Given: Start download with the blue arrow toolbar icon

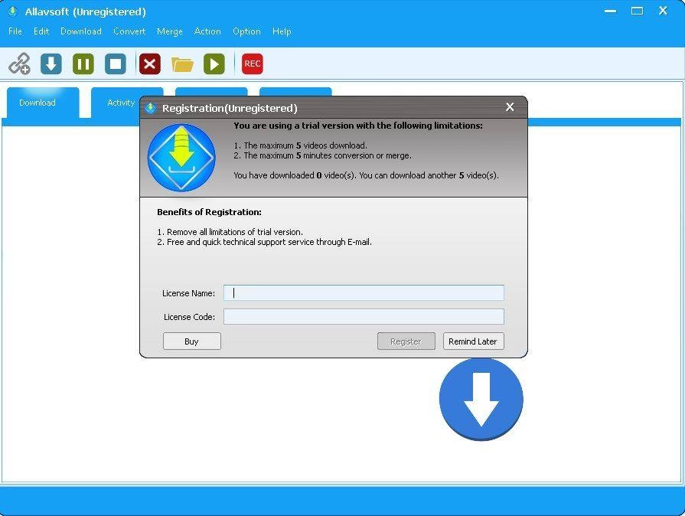Looking at the screenshot, I should coord(51,64).
